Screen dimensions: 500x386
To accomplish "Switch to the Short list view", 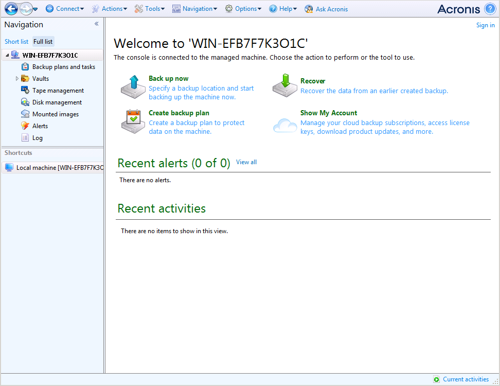I will tap(16, 42).
